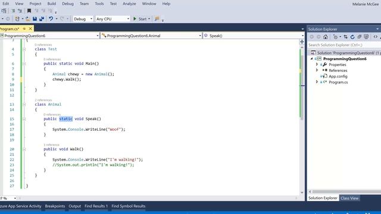Click the Back icon in Solution Explorer
Viewport: 381px width, 214px height.
point(312,37)
